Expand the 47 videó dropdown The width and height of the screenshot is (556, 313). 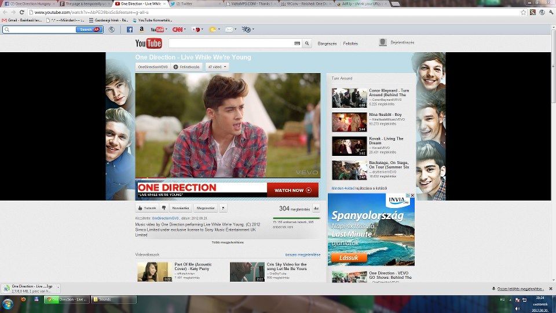218,67
